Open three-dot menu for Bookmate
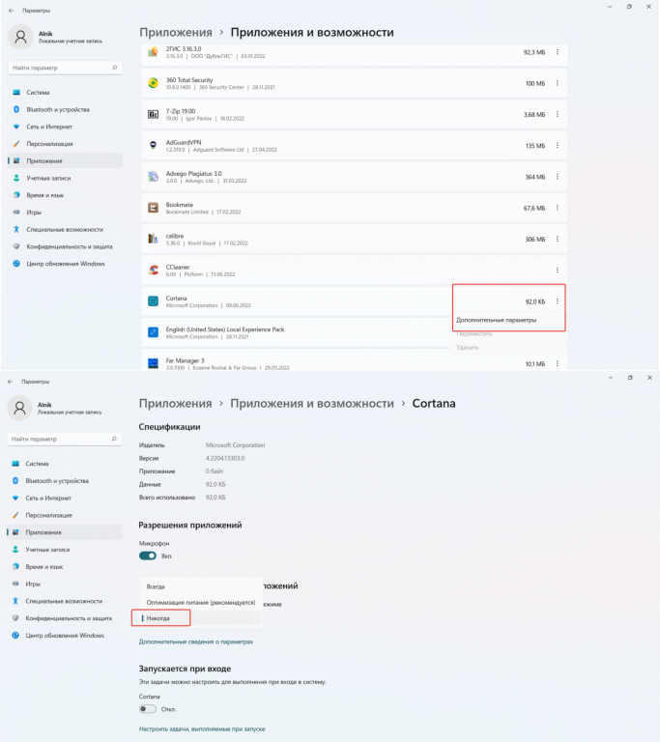 point(558,208)
